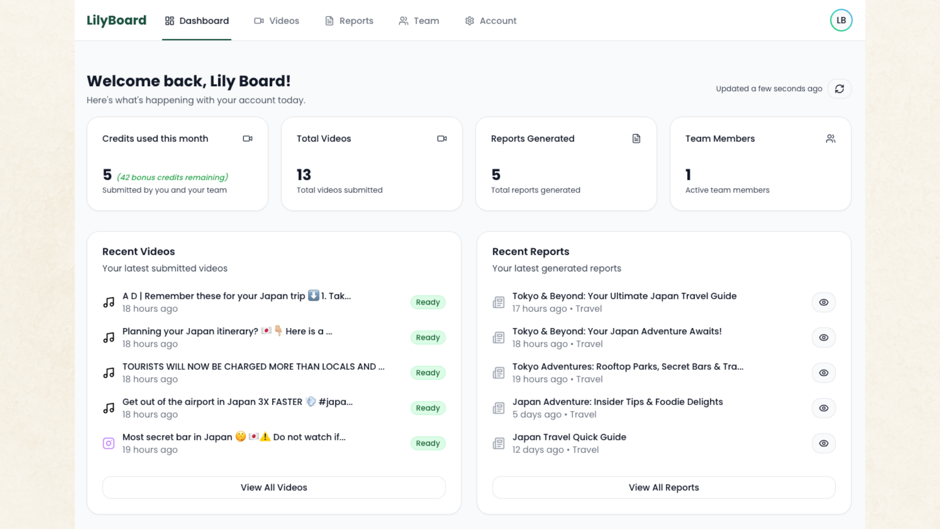Screen dimensions: 940x529
Task: Click the View All Reports button
Action: 663,487
